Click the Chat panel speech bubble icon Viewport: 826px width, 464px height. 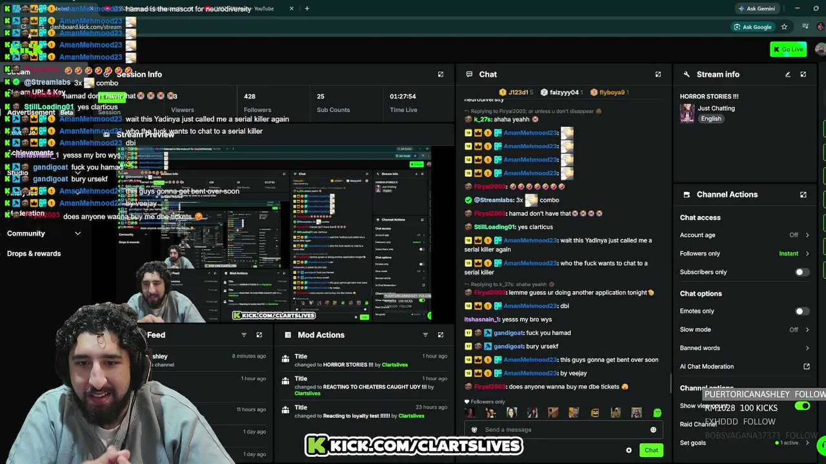pyautogui.click(x=469, y=74)
